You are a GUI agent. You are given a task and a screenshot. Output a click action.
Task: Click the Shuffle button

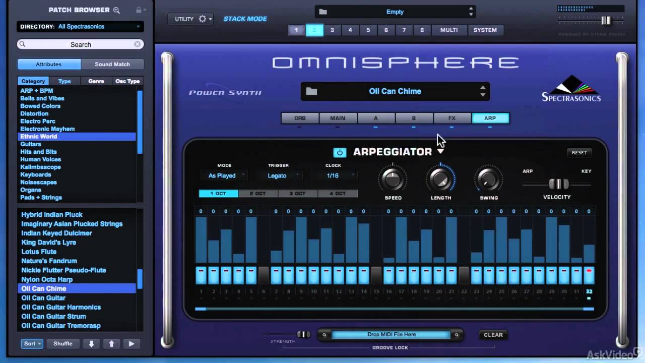tap(63, 344)
